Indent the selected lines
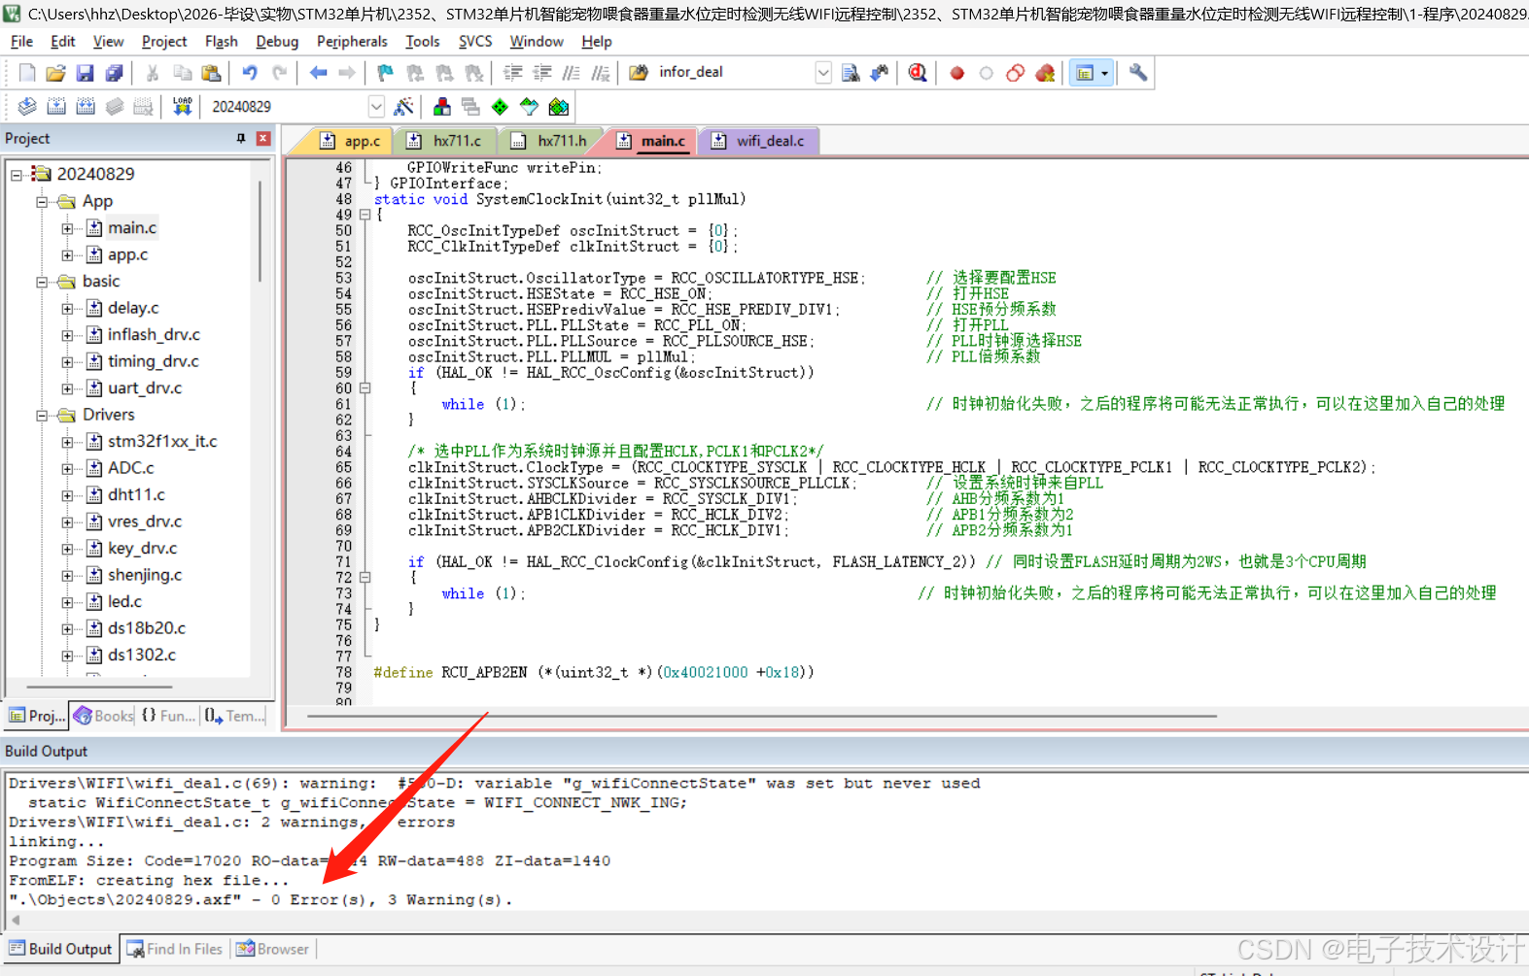The height and width of the screenshot is (976, 1529). pyautogui.click(x=512, y=73)
